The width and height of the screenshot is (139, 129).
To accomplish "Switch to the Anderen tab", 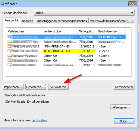I will click(28, 21).
